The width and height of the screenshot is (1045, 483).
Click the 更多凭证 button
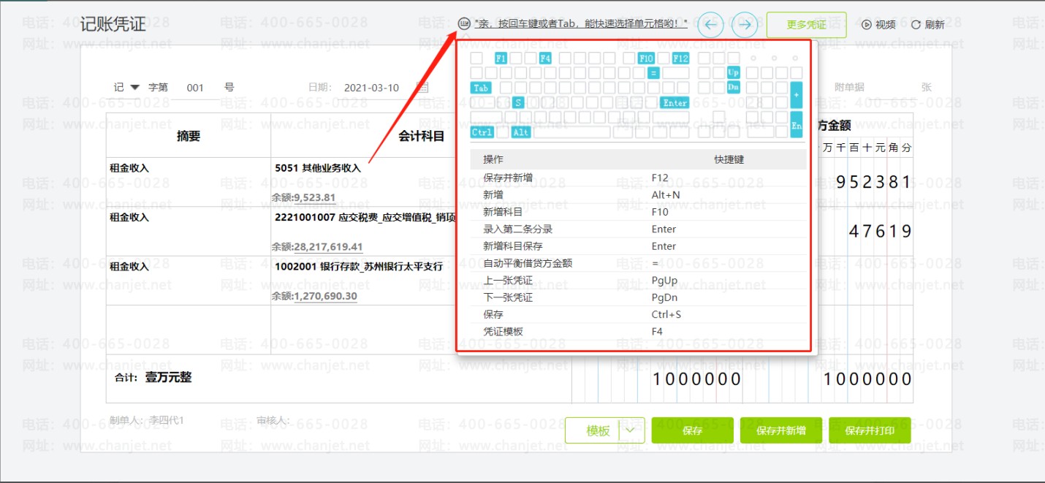[806, 25]
